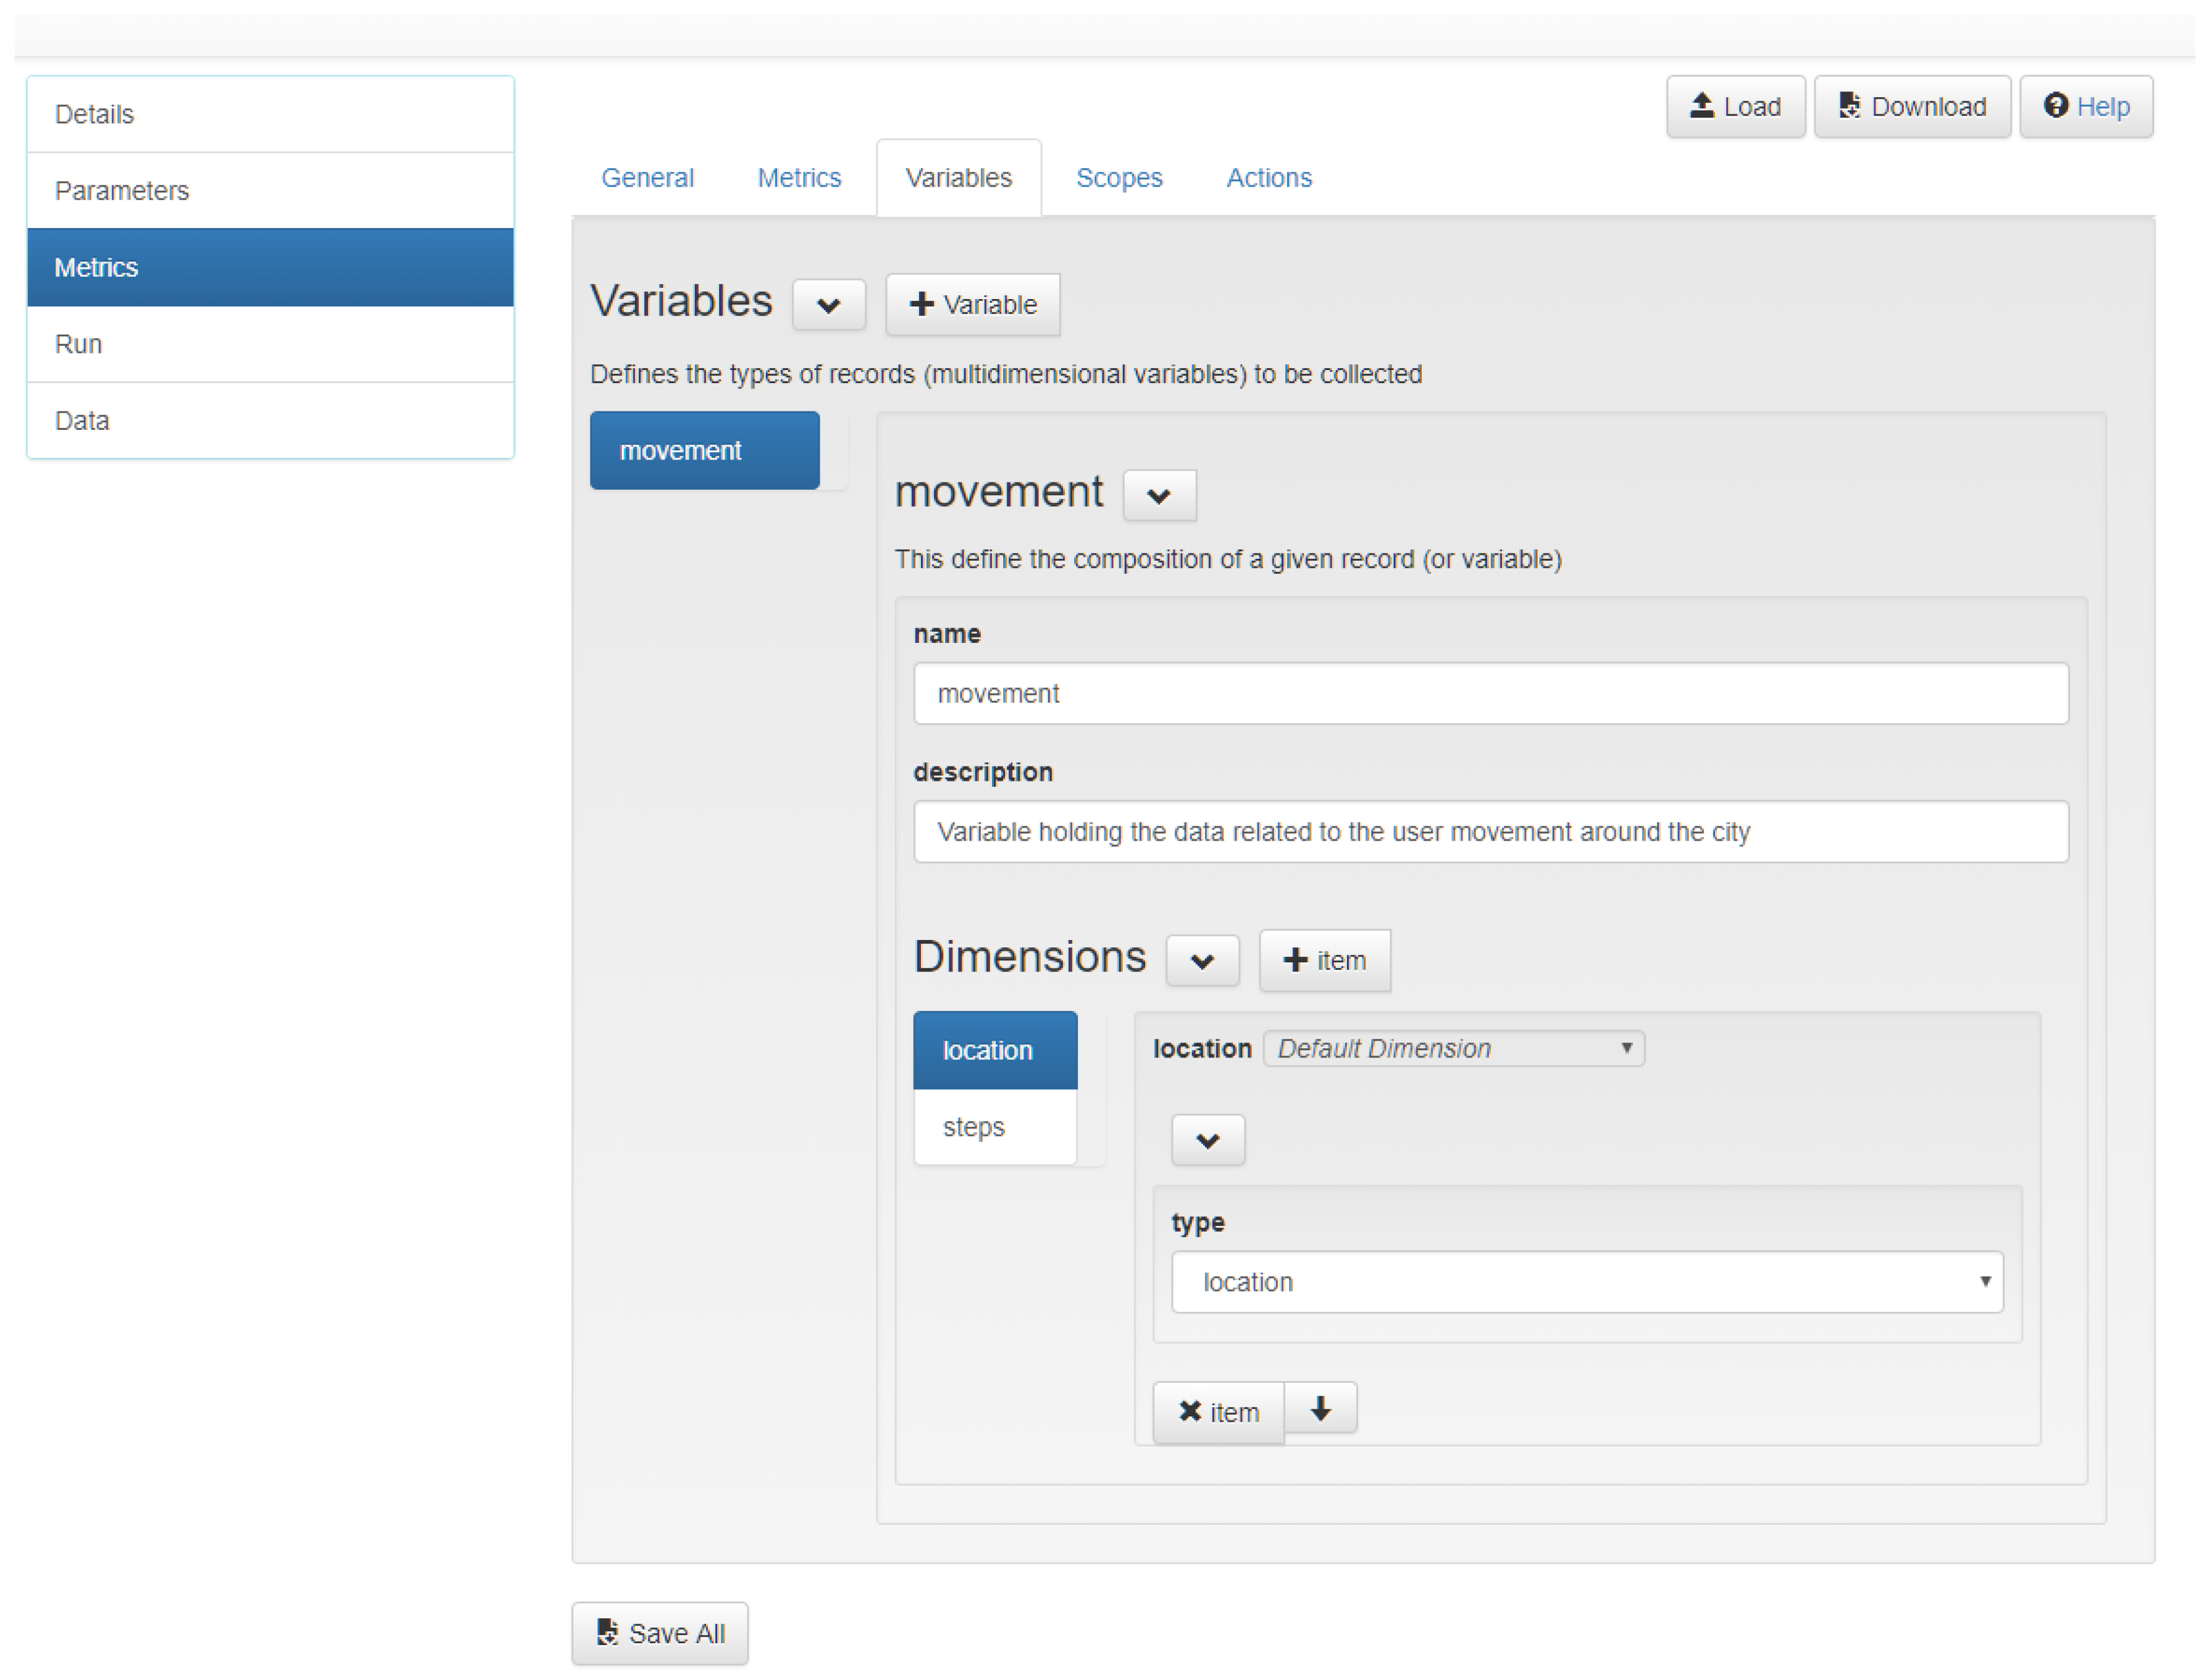This screenshot has width=2212, height=1680.
Task: Open the Help link
Action: 2086,106
